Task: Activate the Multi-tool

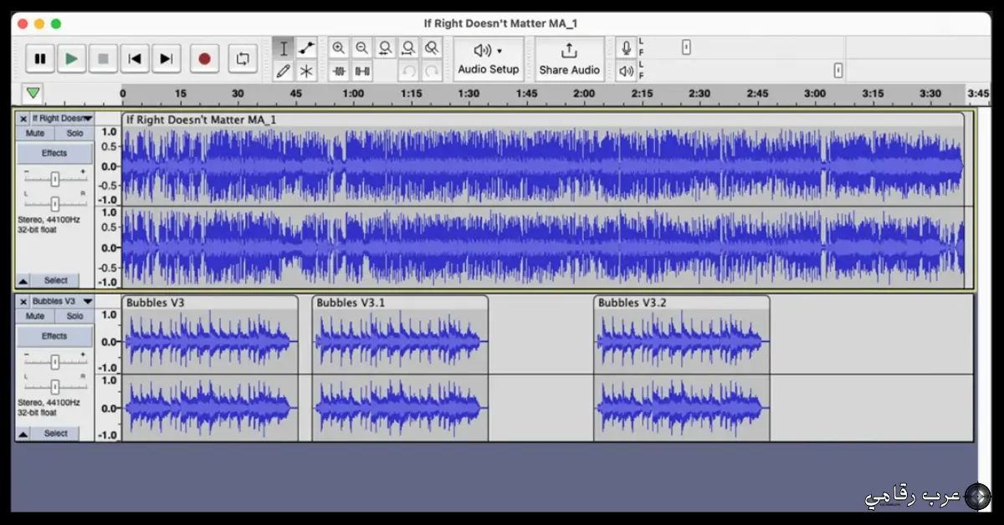Action: click(306, 71)
